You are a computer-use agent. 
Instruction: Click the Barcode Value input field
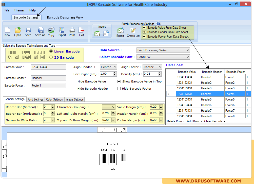48,67
